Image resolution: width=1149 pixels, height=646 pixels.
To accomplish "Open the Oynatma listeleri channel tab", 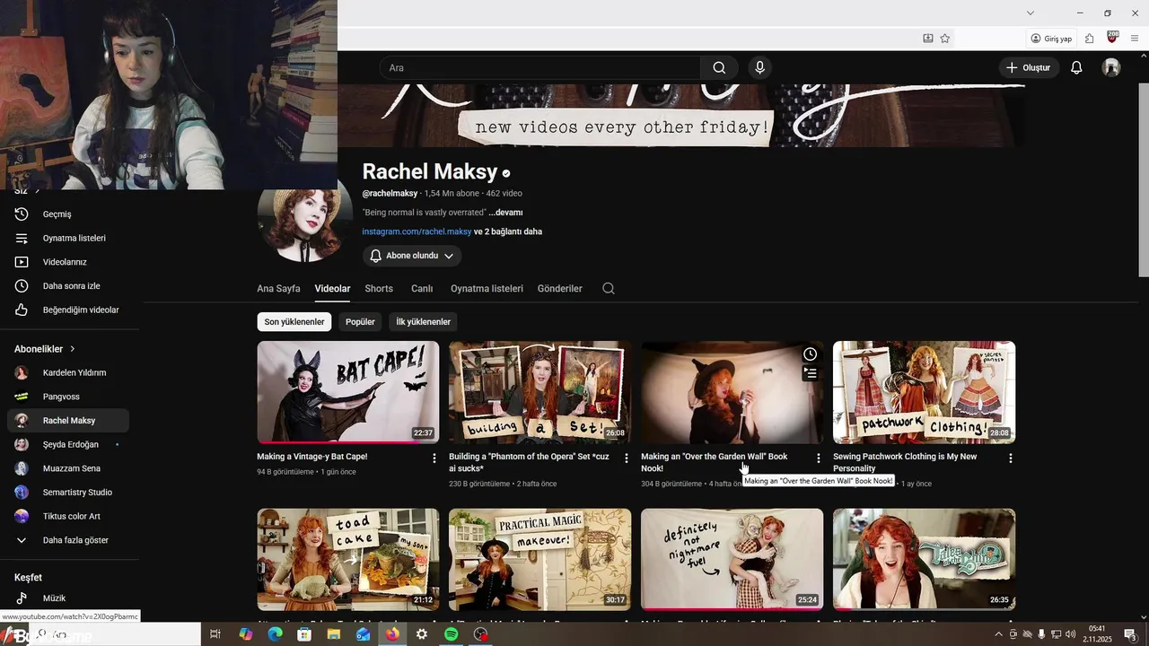I will click(x=487, y=288).
